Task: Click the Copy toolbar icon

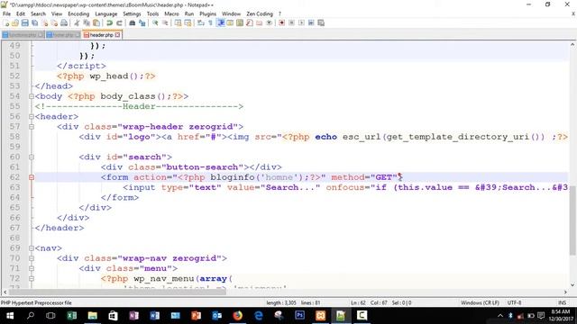Action: pos(87,22)
